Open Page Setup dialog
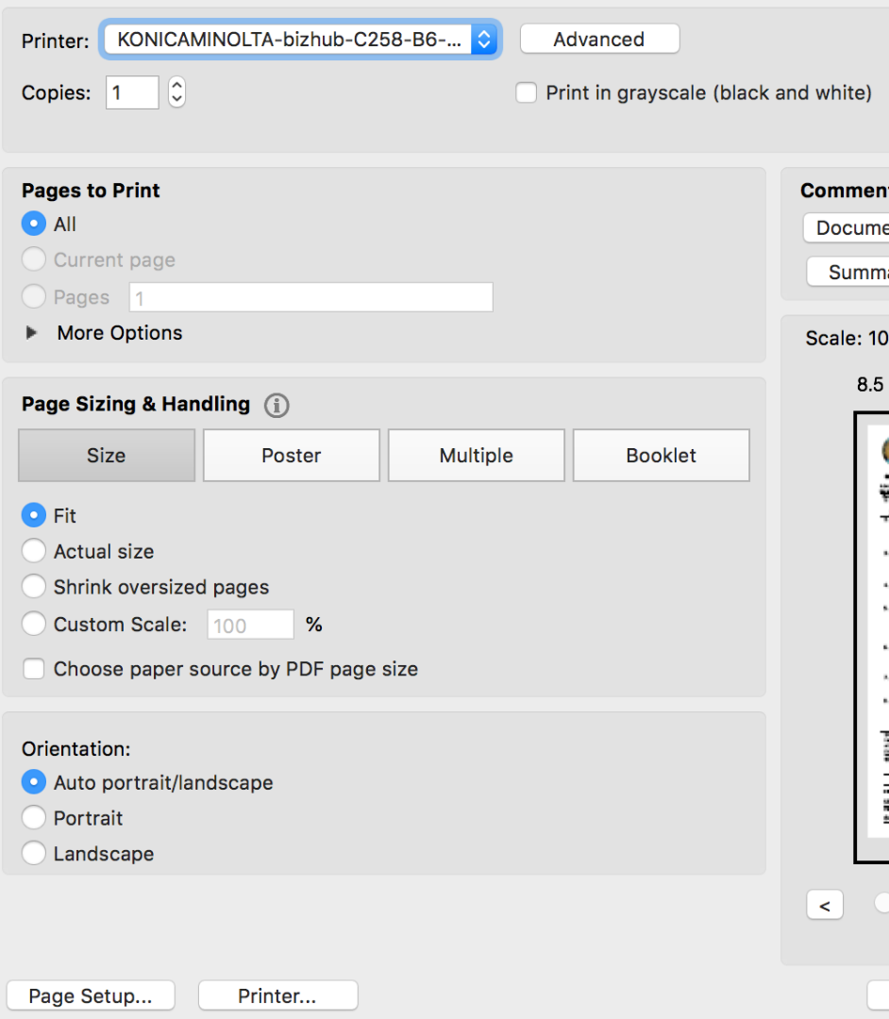The height and width of the screenshot is (1019, 889). coord(91,996)
